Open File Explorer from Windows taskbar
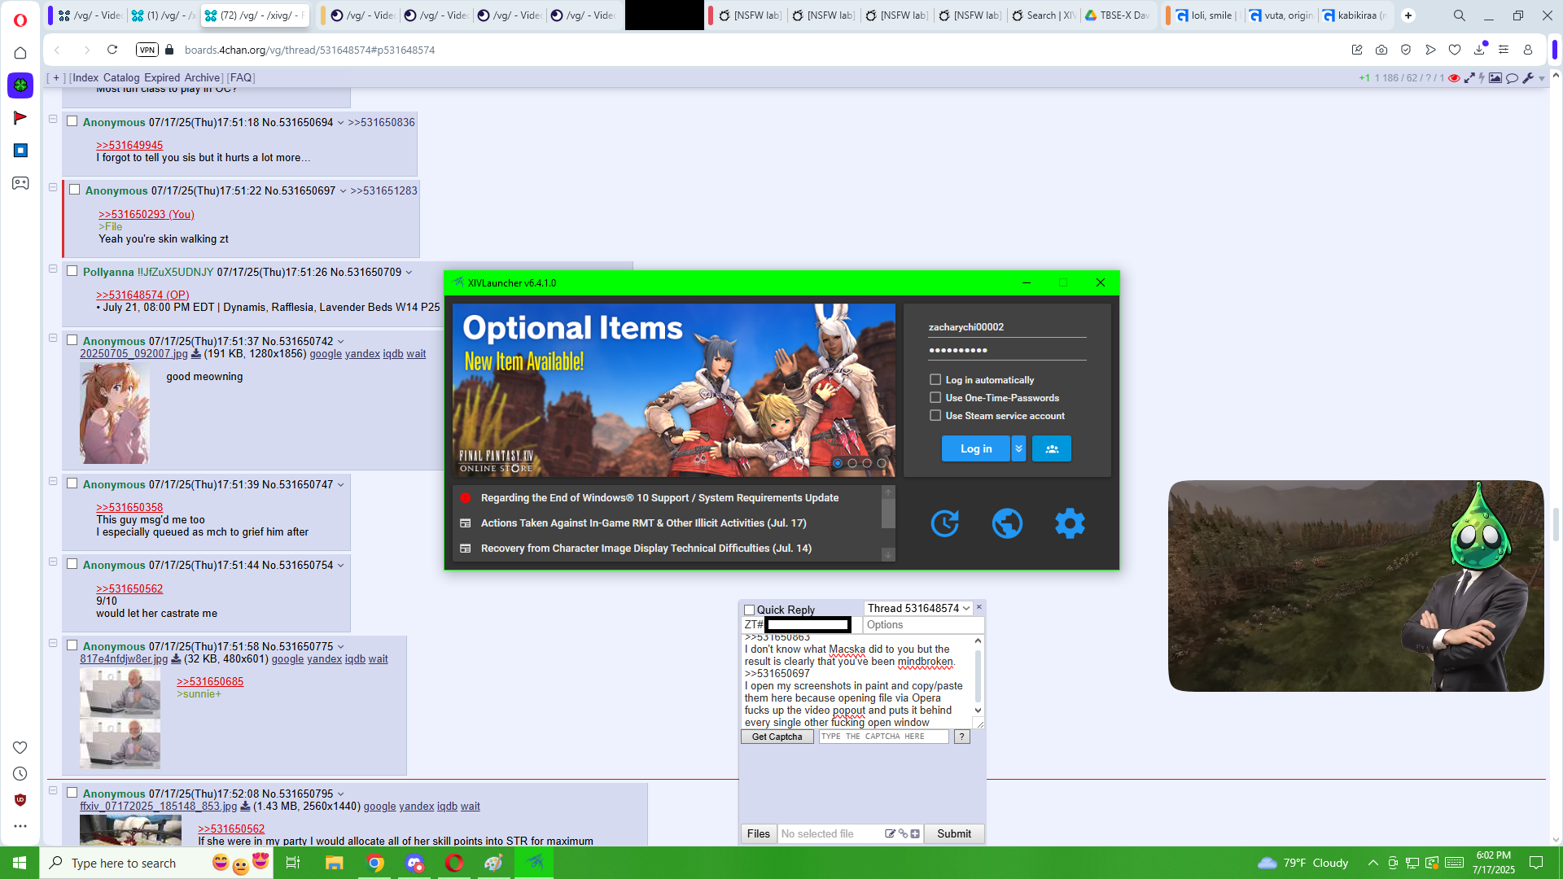 pyautogui.click(x=335, y=863)
